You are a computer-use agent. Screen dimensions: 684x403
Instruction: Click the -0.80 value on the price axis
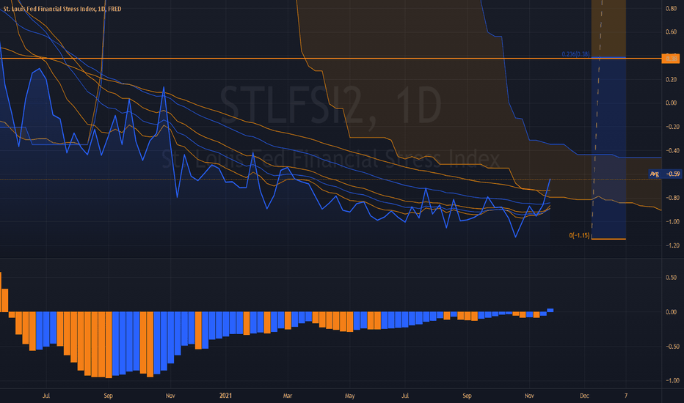point(672,198)
